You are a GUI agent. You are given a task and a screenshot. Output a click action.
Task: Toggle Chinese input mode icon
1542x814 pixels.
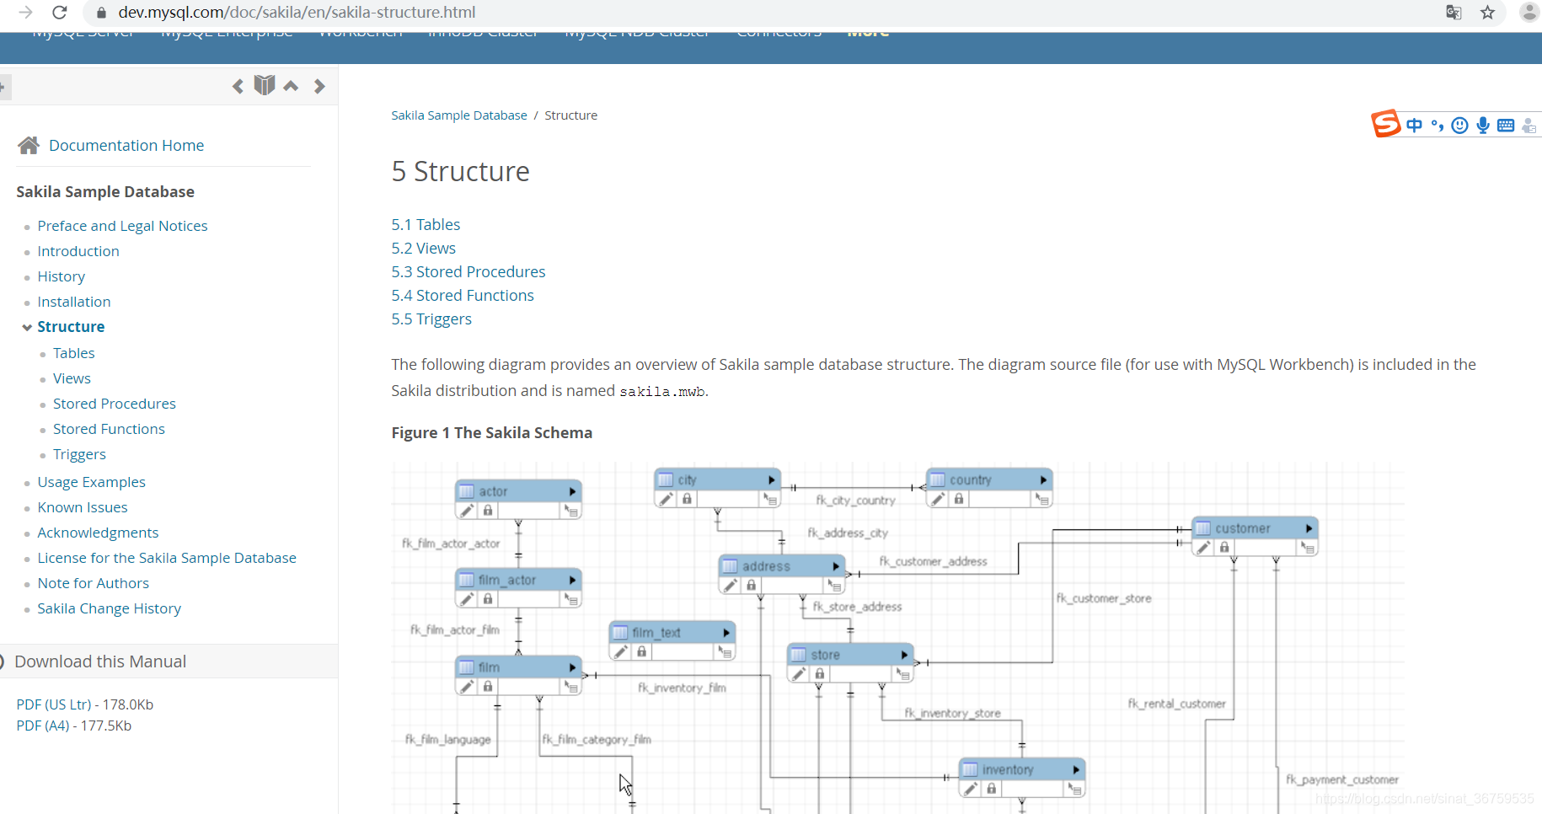click(1415, 126)
